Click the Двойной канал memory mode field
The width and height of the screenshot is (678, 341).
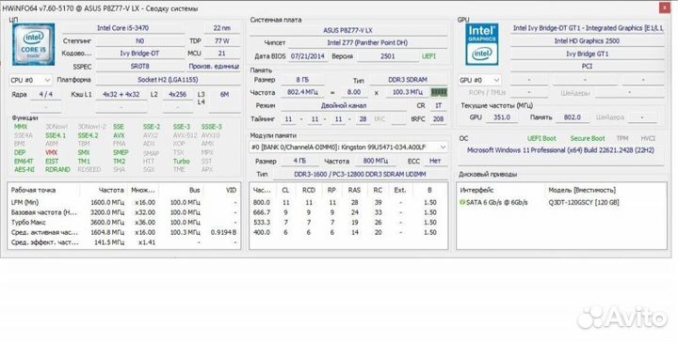344,105
